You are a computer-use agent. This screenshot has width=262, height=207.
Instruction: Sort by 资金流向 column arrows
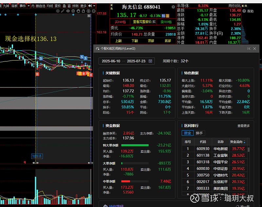point(244,142)
